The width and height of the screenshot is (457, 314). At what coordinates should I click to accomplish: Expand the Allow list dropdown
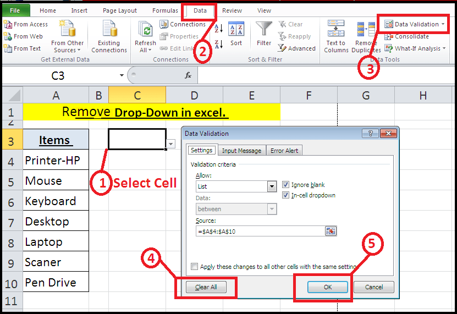click(x=272, y=186)
